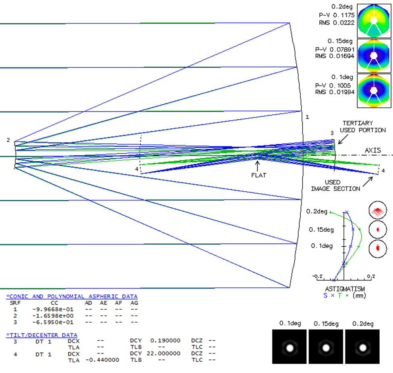Open the 0.1deg point spread function image

click(289, 347)
